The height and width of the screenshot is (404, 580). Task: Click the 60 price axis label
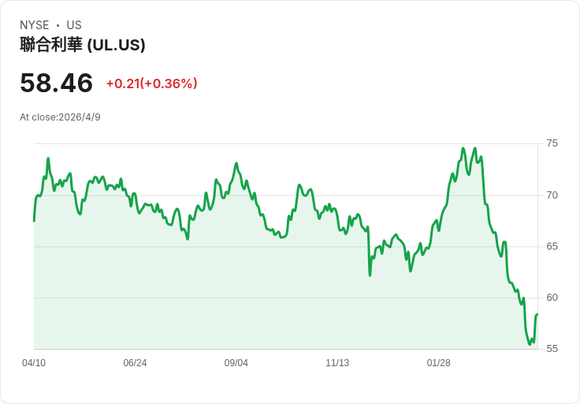pyautogui.click(x=552, y=298)
